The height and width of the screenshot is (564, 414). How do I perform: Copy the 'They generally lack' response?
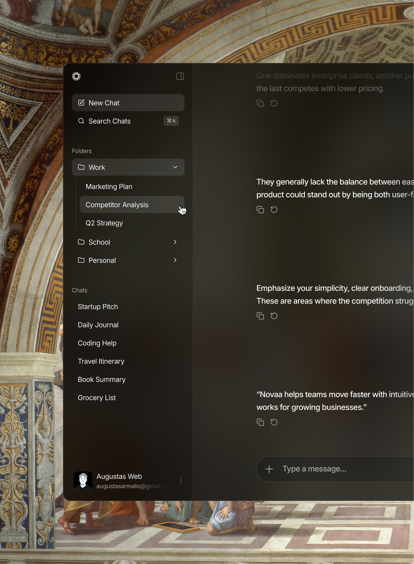pyautogui.click(x=260, y=210)
